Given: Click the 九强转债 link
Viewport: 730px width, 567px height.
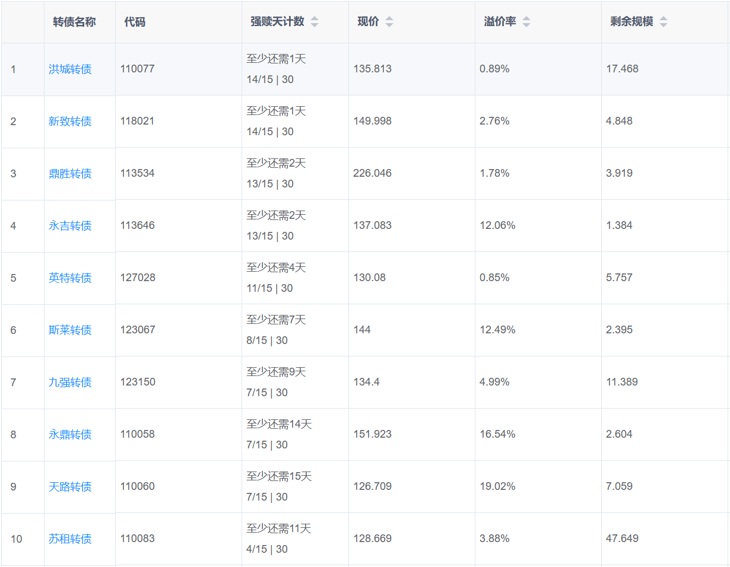Looking at the screenshot, I should tap(70, 383).
